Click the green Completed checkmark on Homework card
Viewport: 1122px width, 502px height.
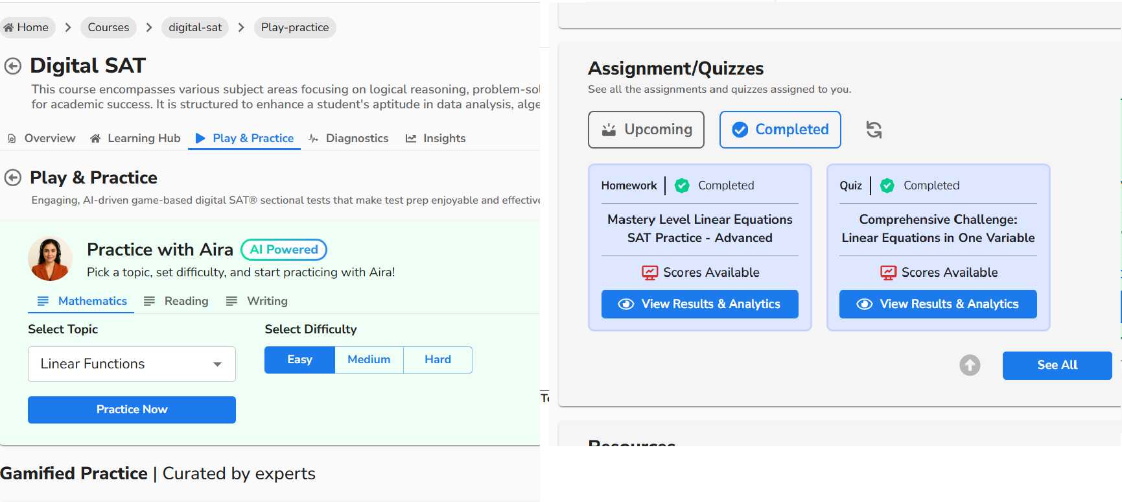click(x=682, y=185)
